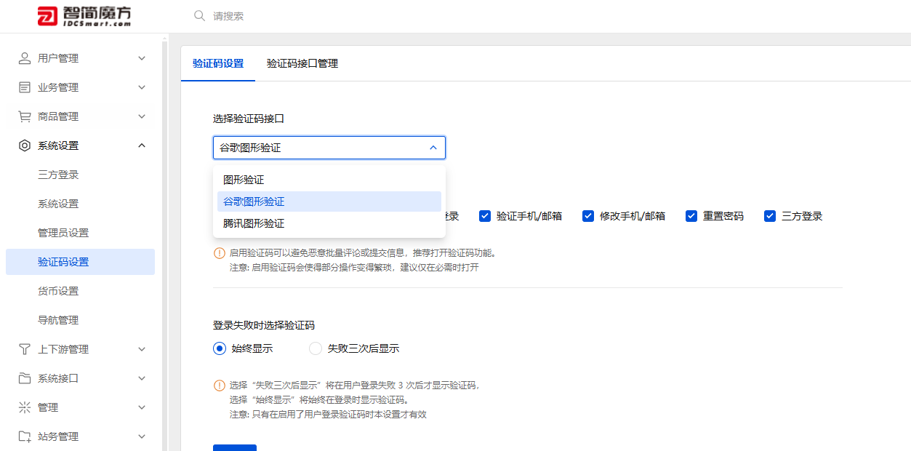Click the 业务管理 list icon
The image size is (911, 451).
pyautogui.click(x=25, y=87)
